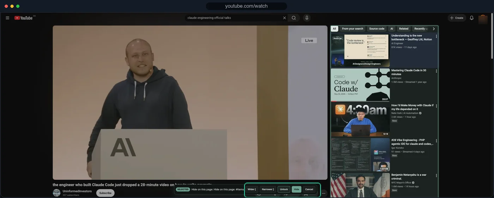Cancel the element hiding picker
The image size is (494, 198).
tap(309, 189)
